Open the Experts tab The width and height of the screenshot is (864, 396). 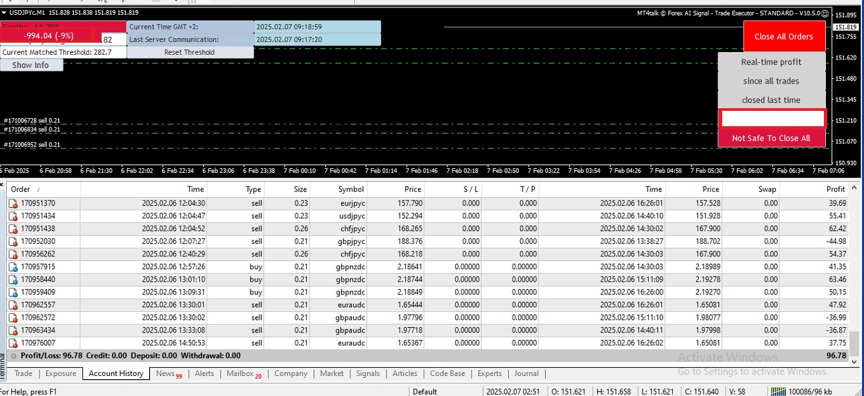[490, 373]
